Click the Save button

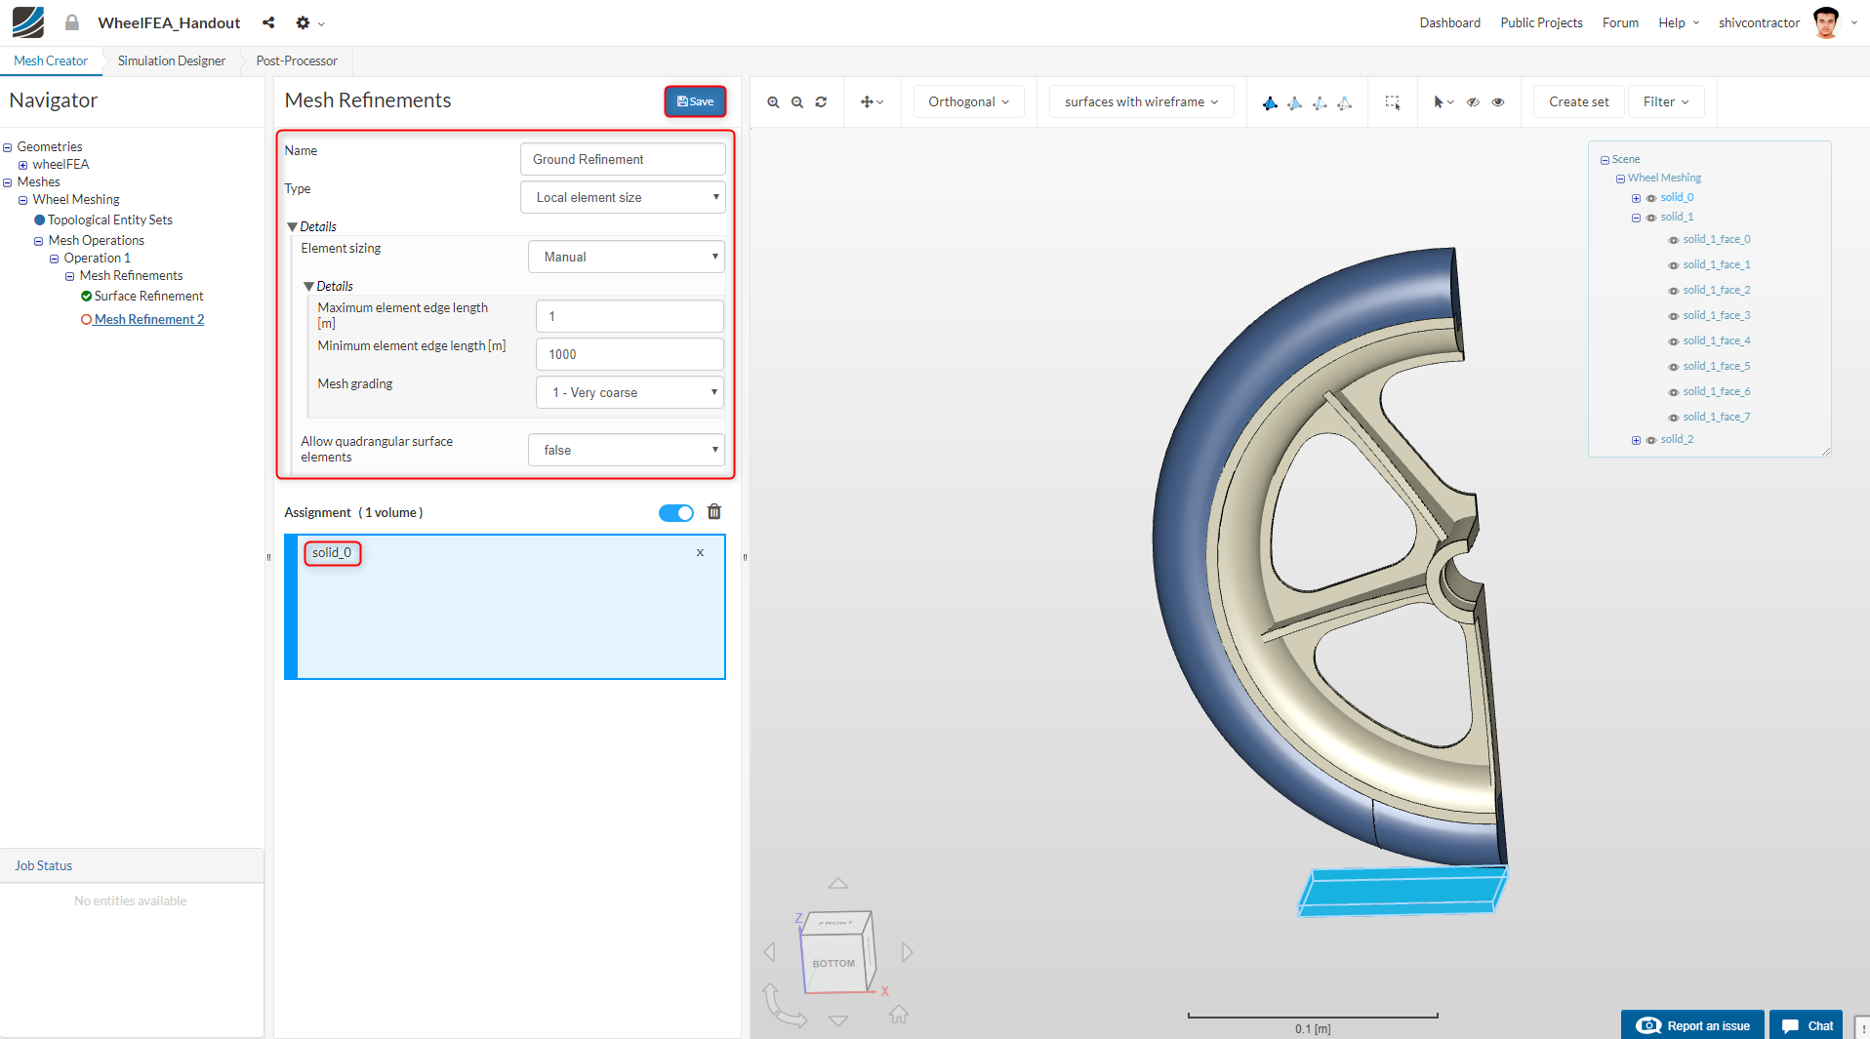[695, 101]
